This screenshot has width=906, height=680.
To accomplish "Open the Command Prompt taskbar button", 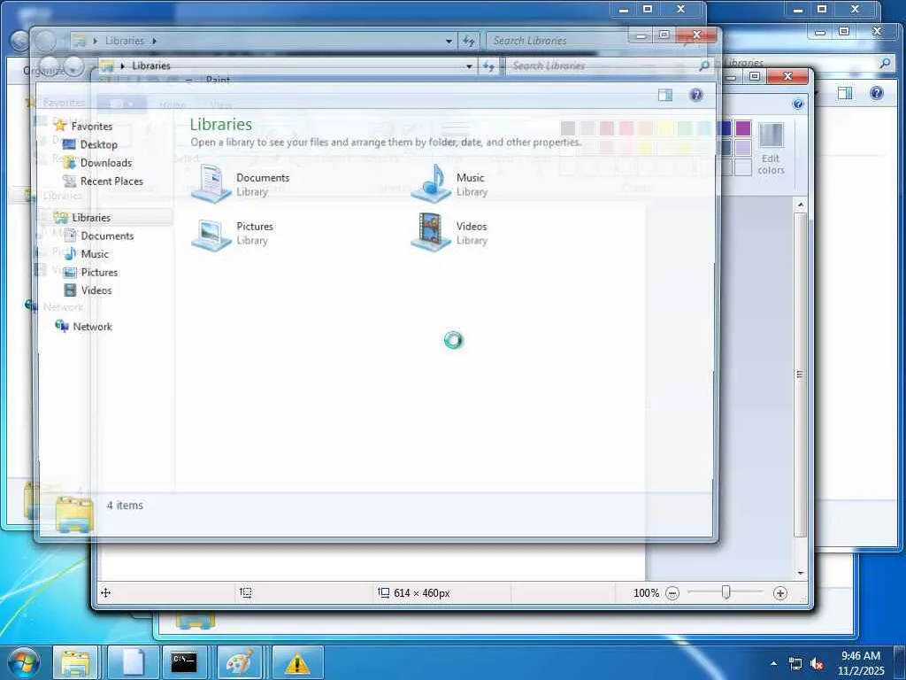I will 184,662.
